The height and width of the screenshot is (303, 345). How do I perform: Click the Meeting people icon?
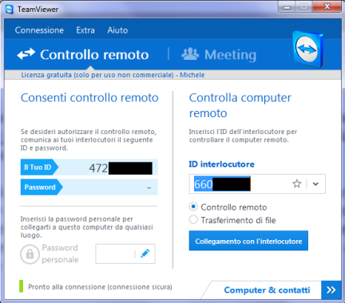click(190, 54)
